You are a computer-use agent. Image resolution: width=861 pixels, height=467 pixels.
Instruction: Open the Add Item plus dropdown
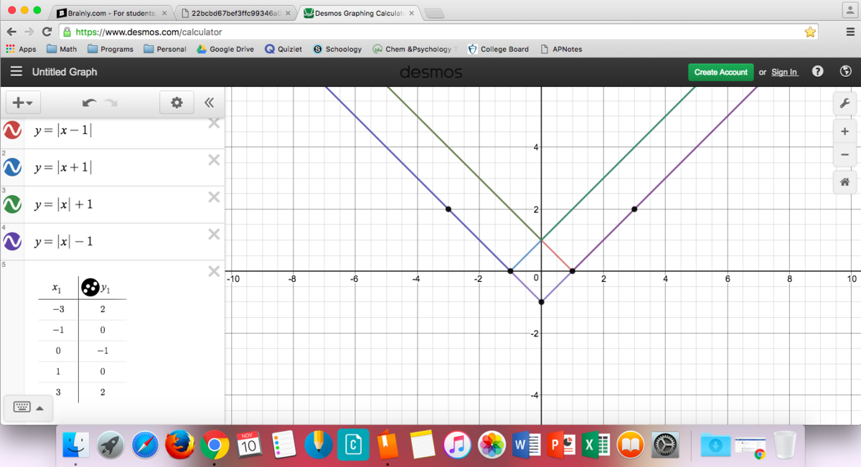22,103
